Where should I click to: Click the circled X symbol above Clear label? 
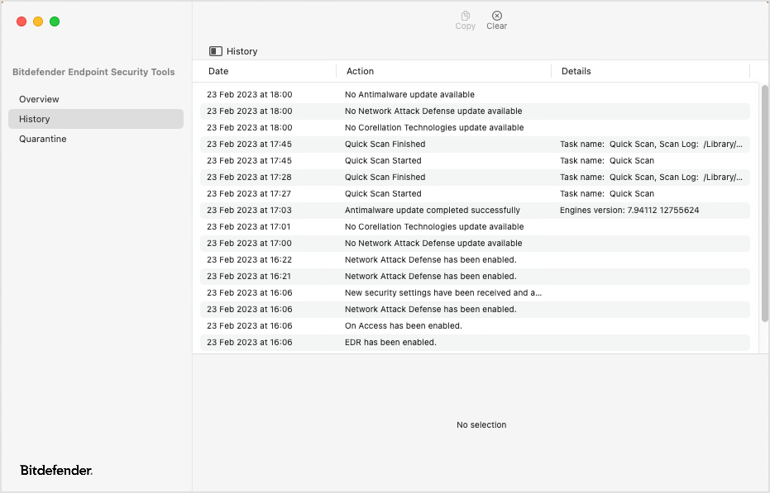(496, 16)
